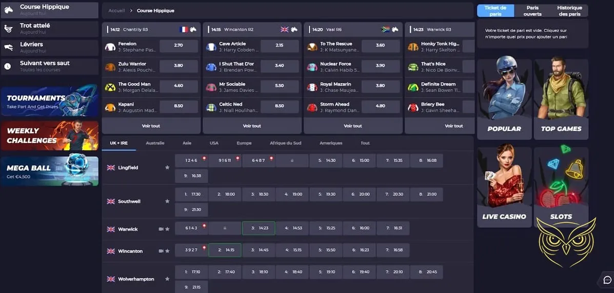Open the Top Games tile

[561, 99]
